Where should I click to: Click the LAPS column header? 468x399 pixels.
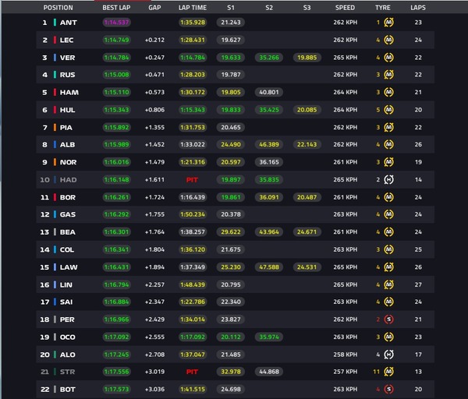[x=418, y=8]
